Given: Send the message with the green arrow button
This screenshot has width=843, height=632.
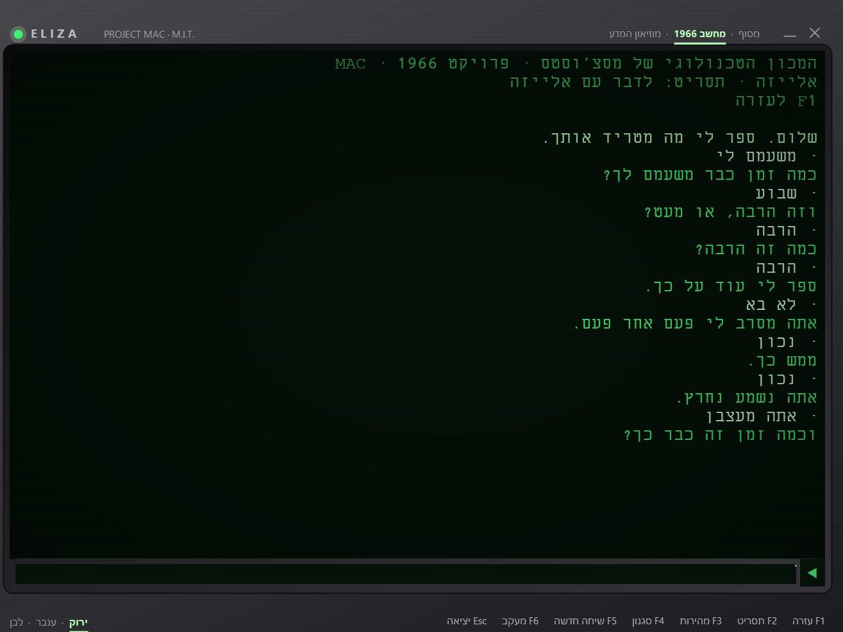Looking at the screenshot, I should point(812,573).
